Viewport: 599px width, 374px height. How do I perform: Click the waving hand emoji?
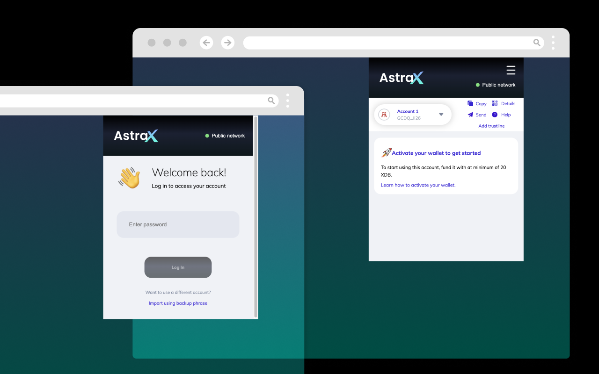(129, 178)
